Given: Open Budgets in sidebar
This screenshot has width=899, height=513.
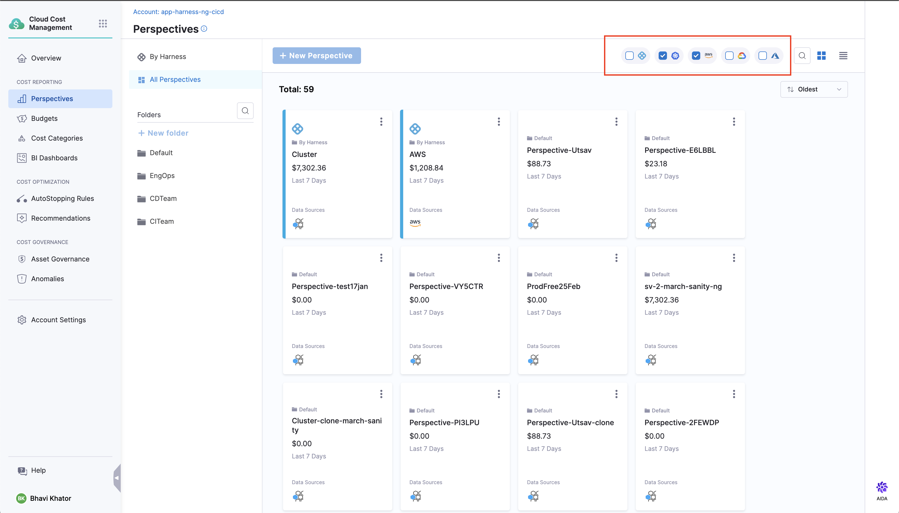Looking at the screenshot, I should point(60,119).
